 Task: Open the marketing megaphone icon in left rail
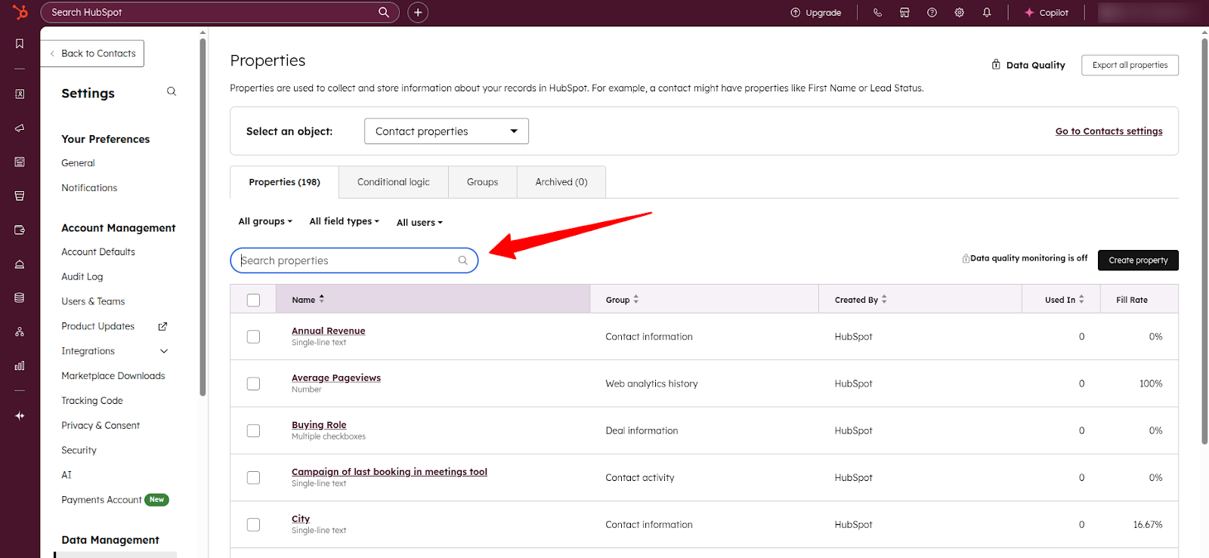(x=20, y=128)
